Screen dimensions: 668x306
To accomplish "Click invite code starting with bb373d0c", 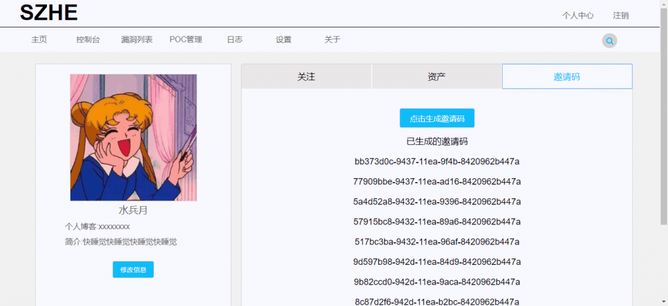I will click(x=437, y=162).
